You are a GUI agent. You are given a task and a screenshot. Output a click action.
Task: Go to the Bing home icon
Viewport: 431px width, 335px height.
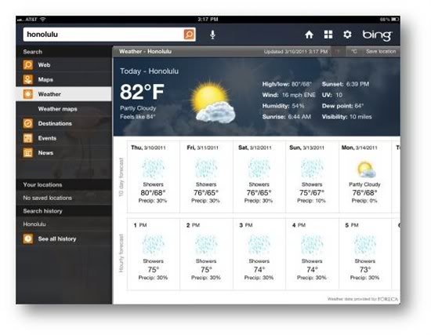(x=309, y=35)
